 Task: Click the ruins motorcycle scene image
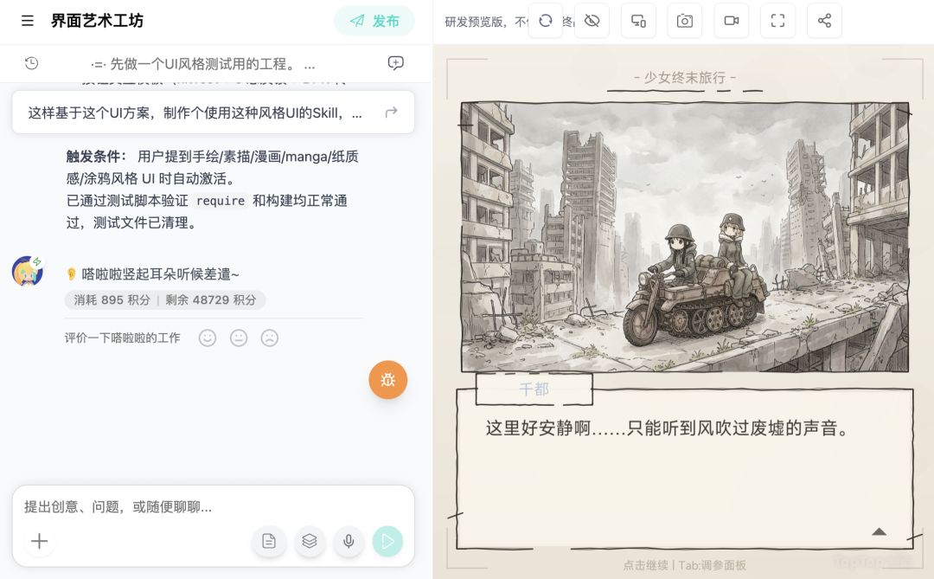pyautogui.click(x=685, y=237)
